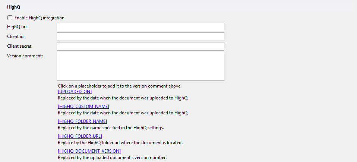This screenshot has height=162, width=357.
Task: Select the Client secret input box
Action: (x=140, y=47)
